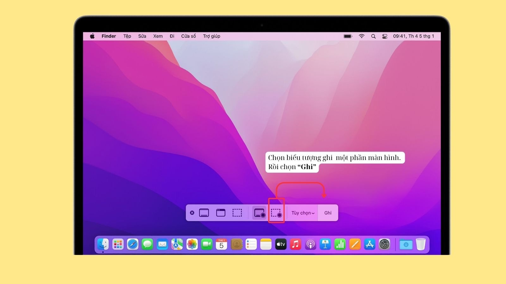This screenshot has width=506, height=284.
Task: Open the Tùy chọn options menu
Action: 302,213
